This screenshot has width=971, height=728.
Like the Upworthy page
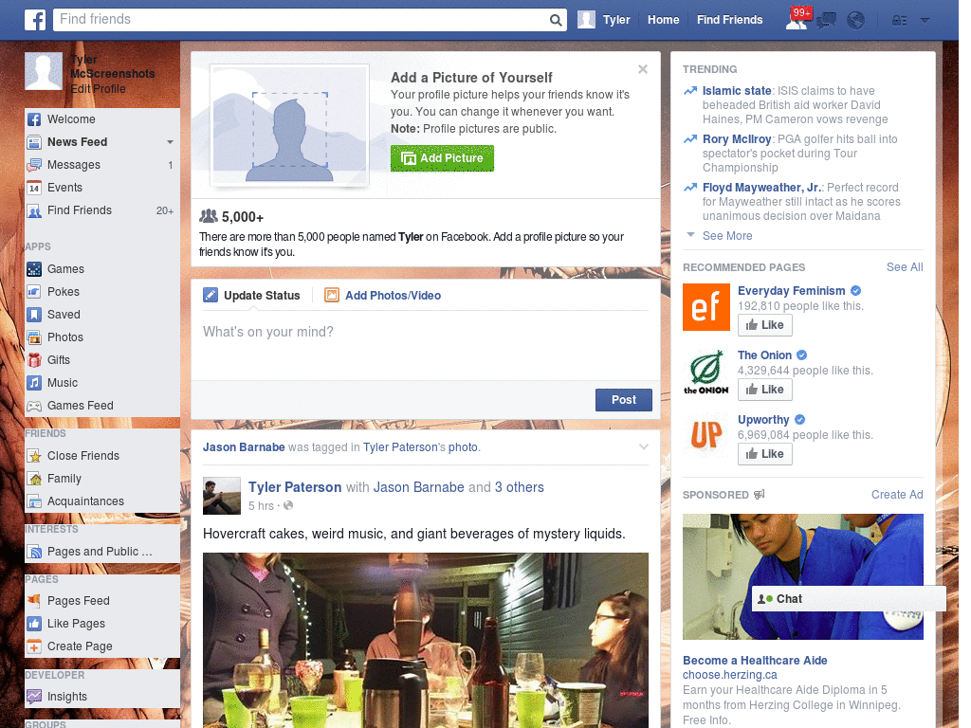tap(765, 454)
